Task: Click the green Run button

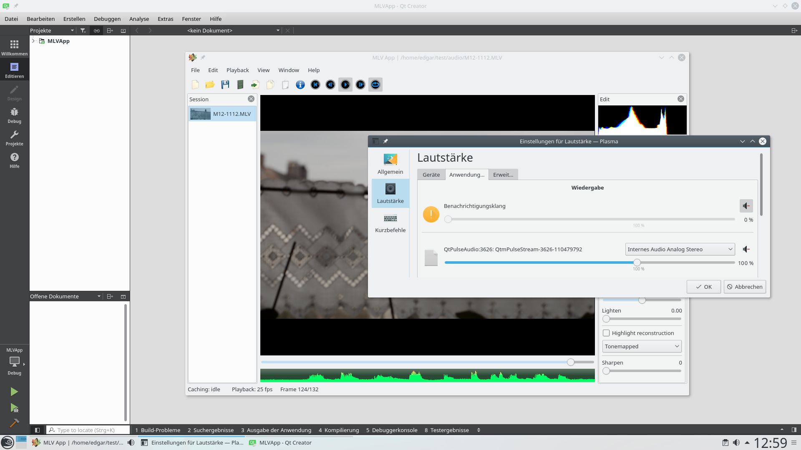Action: 14,392
